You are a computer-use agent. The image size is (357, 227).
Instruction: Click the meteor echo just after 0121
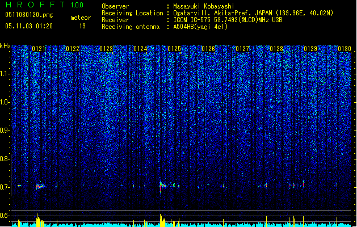(40, 187)
